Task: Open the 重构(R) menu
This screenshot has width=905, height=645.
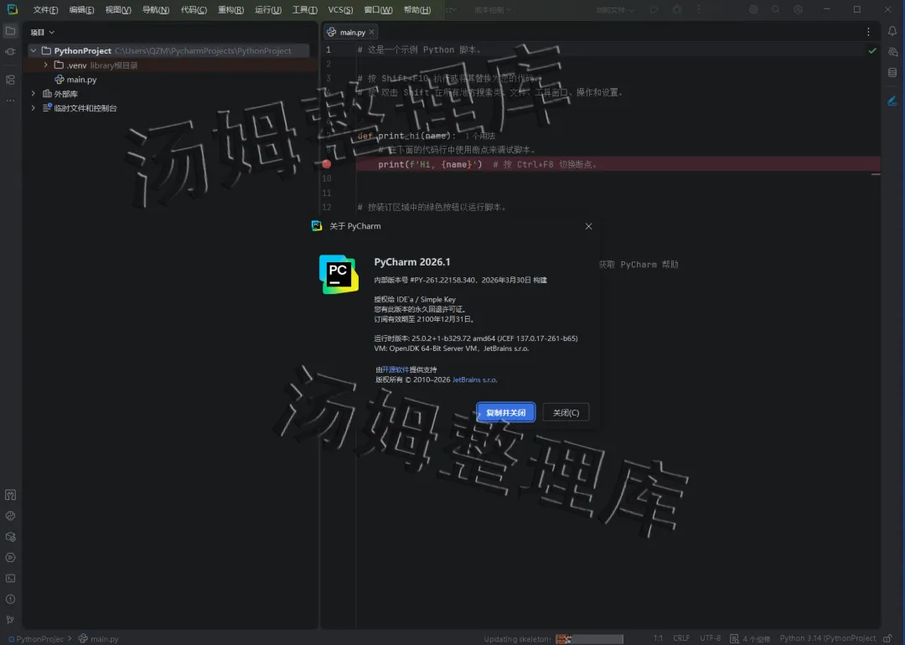Action: point(231,10)
